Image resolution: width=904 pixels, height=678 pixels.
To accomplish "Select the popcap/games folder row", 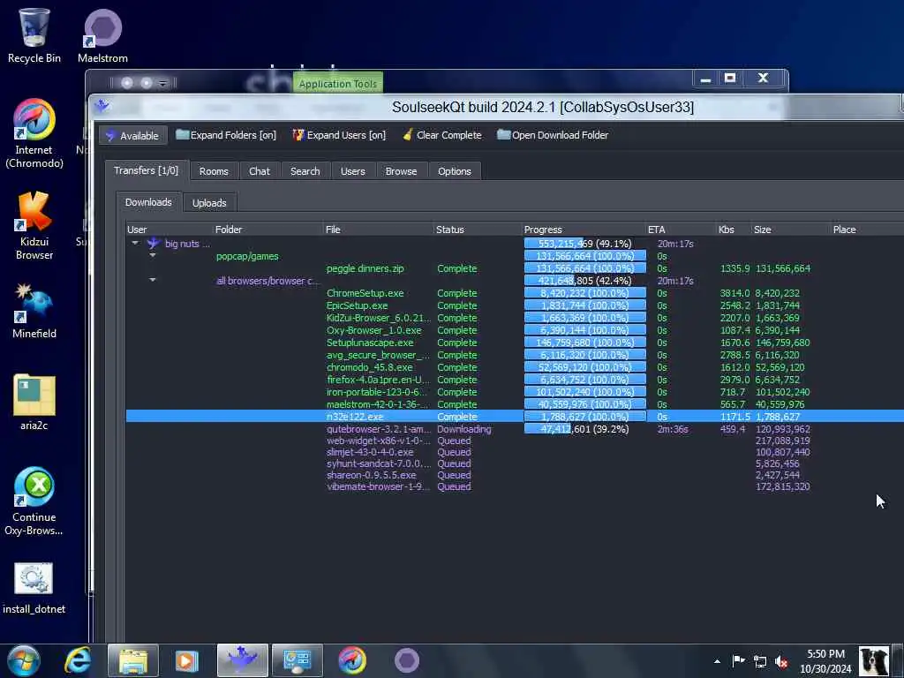I will (247, 256).
